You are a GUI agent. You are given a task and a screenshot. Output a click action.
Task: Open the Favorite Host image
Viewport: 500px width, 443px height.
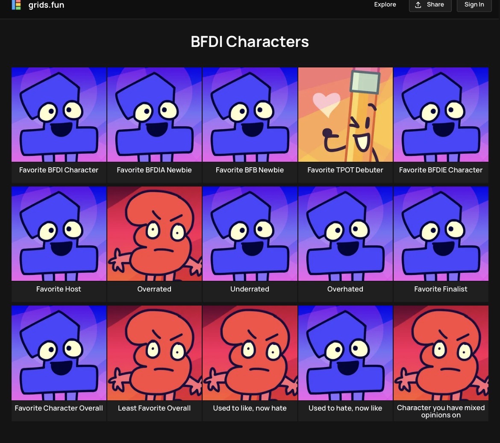59,234
